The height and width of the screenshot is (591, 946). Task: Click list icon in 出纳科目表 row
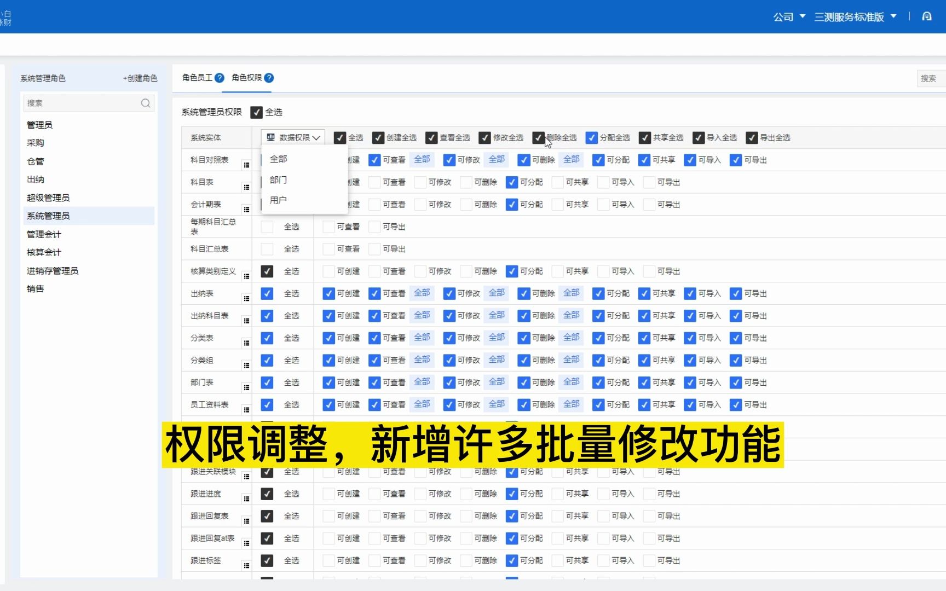pyautogui.click(x=246, y=321)
